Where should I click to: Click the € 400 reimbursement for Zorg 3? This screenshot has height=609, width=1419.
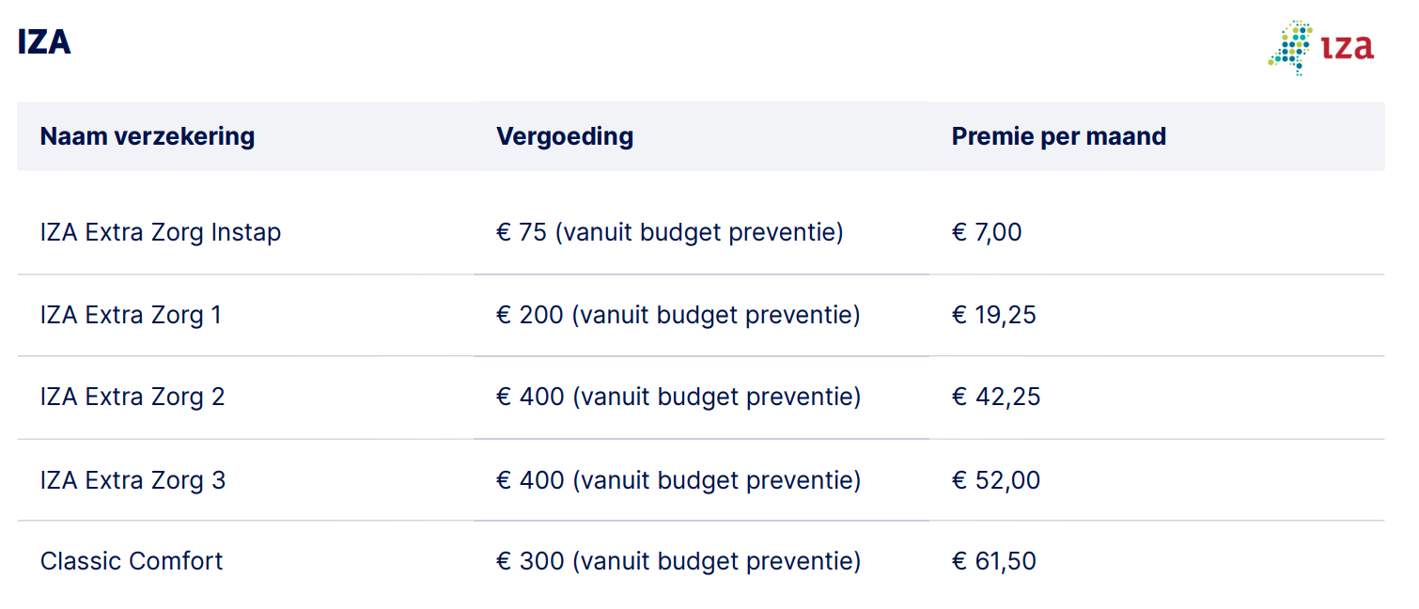click(678, 480)
